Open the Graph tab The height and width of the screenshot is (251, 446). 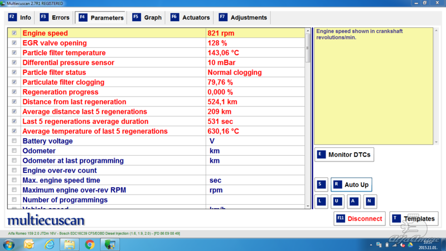tap(147, 18)
